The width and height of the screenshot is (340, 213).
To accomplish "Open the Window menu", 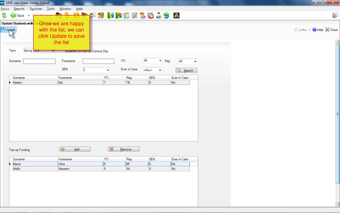I will tap(65, 9).
